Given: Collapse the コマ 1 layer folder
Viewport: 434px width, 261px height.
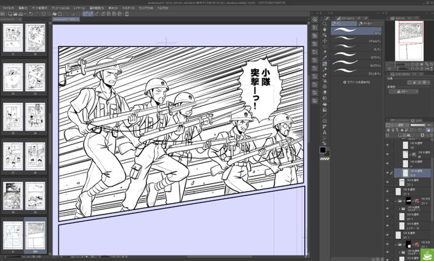Looking at the screenshot, I should [x=395, y=244].
